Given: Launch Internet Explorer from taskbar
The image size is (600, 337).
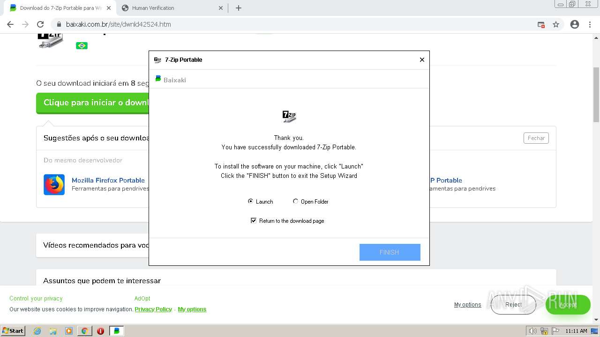Looking at the screenshot, I should pyautogui.click(x=37, y=331).
